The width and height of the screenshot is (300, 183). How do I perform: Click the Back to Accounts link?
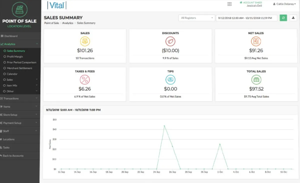(13, 156)
